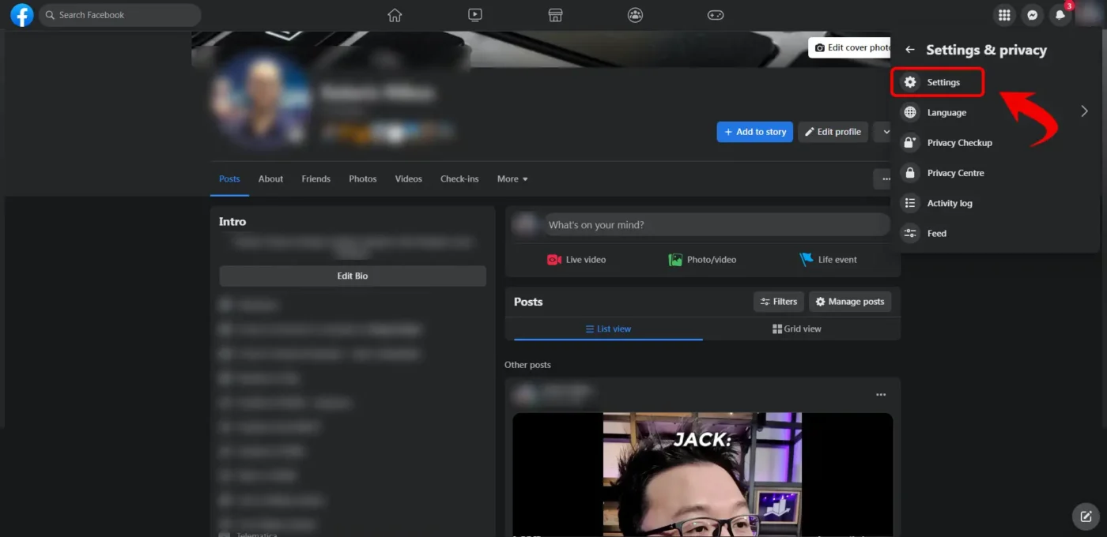Open the apps grid menu icon
Image resolution: width=1107 pixels, height=537 pixels.
pos(1004,15)
